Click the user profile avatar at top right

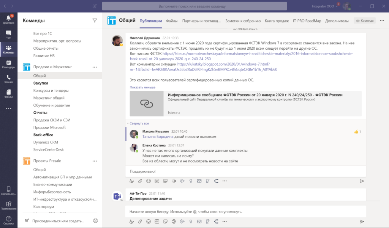pos(346,6)
